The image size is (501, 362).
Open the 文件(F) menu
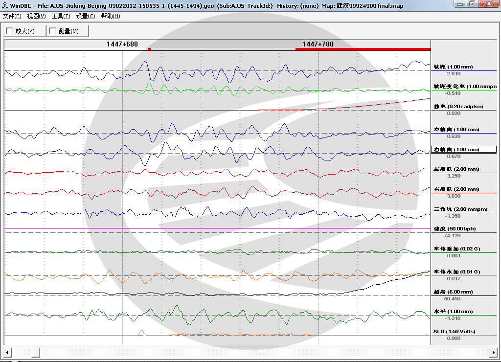click(x=12, y=16)
